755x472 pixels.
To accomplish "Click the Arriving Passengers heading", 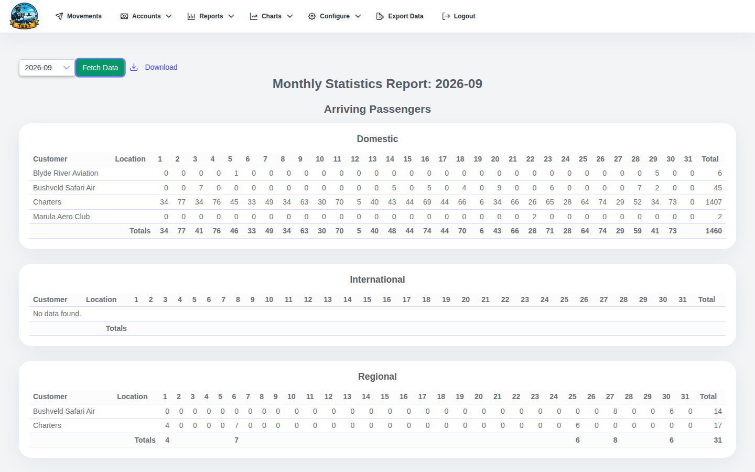I will pyautogui.click(x=377, y=109).
